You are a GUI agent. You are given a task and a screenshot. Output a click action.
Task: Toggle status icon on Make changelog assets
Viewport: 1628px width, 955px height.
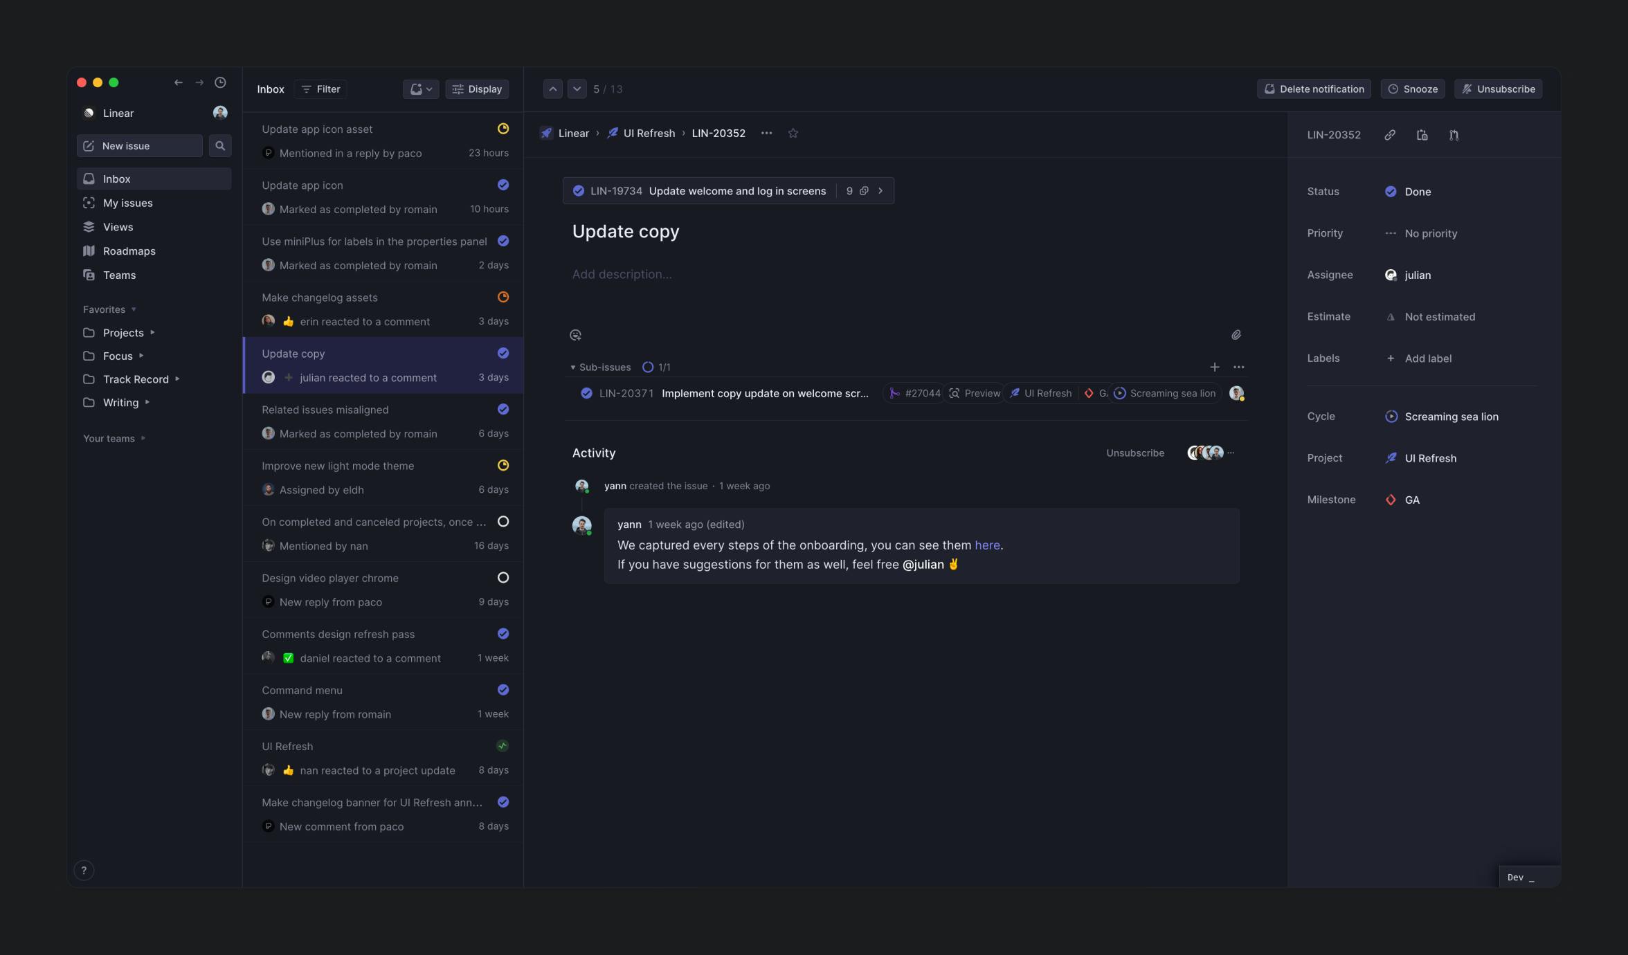tap(503, 297)
